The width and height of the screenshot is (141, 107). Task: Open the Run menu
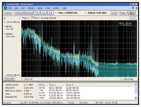23,8
